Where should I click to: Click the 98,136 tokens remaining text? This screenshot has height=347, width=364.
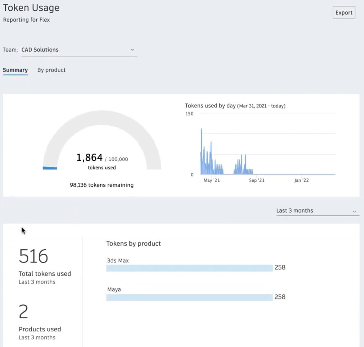coord(102,185)
